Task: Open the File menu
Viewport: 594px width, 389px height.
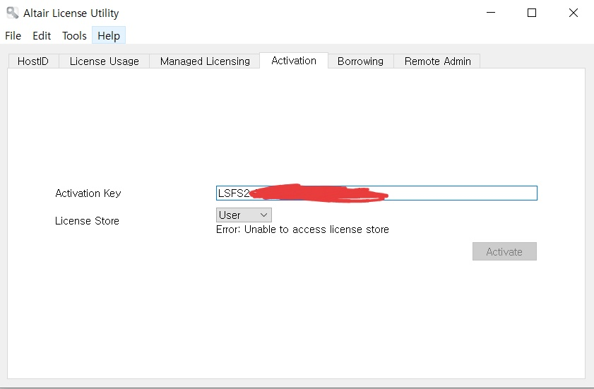Action: point(13,35)
